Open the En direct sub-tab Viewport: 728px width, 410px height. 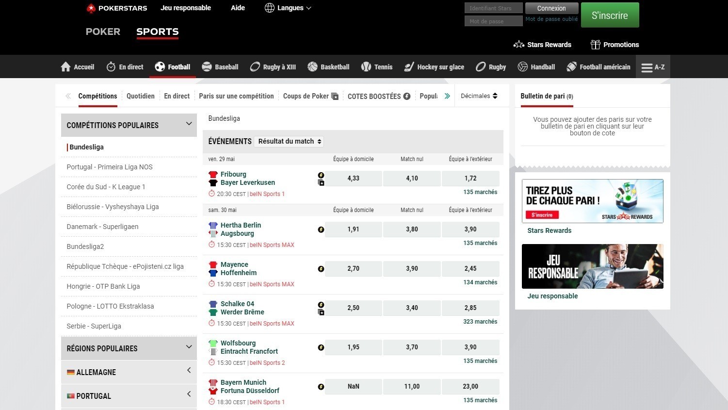[177, 96]
